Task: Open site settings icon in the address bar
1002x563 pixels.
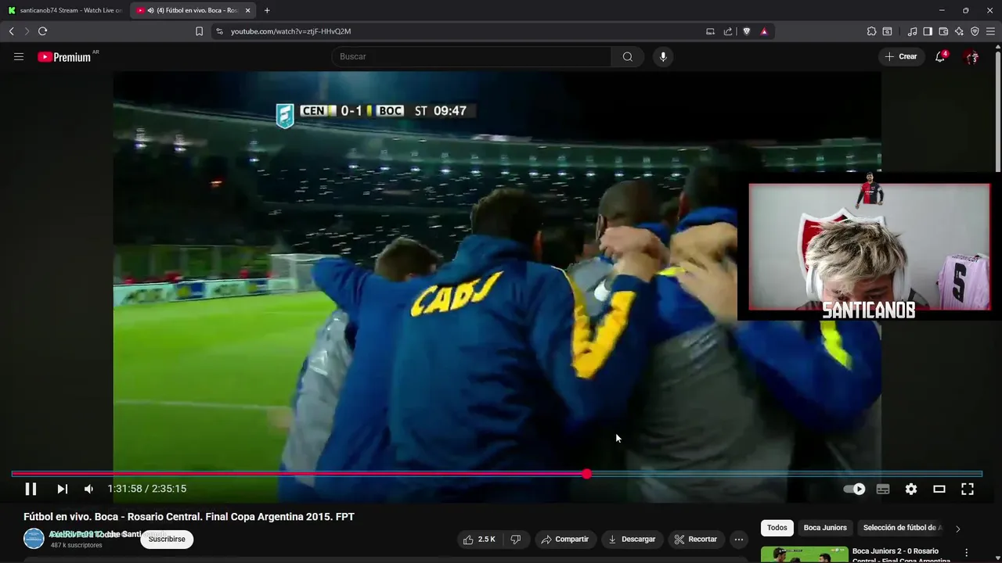Action: [x=219, y=31]
